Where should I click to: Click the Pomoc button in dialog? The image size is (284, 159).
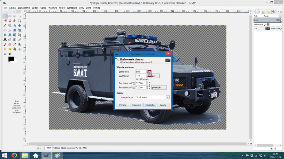point(123,105)
